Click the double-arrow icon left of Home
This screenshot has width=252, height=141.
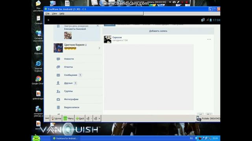[47, 118]
